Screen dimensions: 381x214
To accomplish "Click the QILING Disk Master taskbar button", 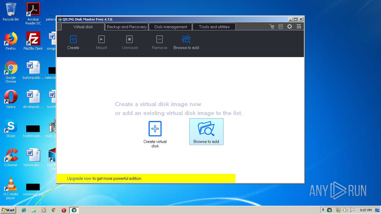I will [74, 210].
